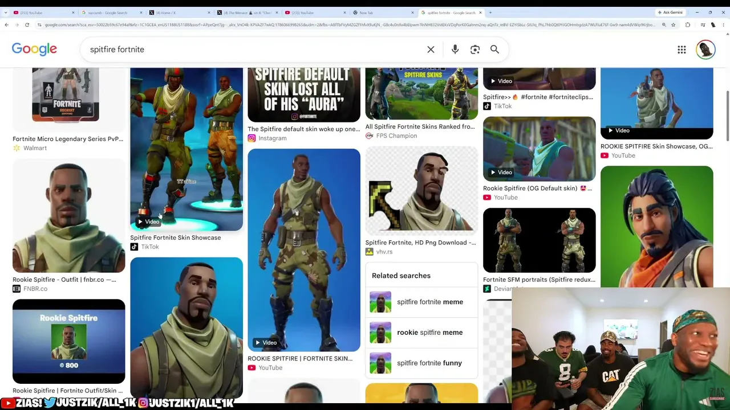Open the Google account avatar menu

click(705, 50)
